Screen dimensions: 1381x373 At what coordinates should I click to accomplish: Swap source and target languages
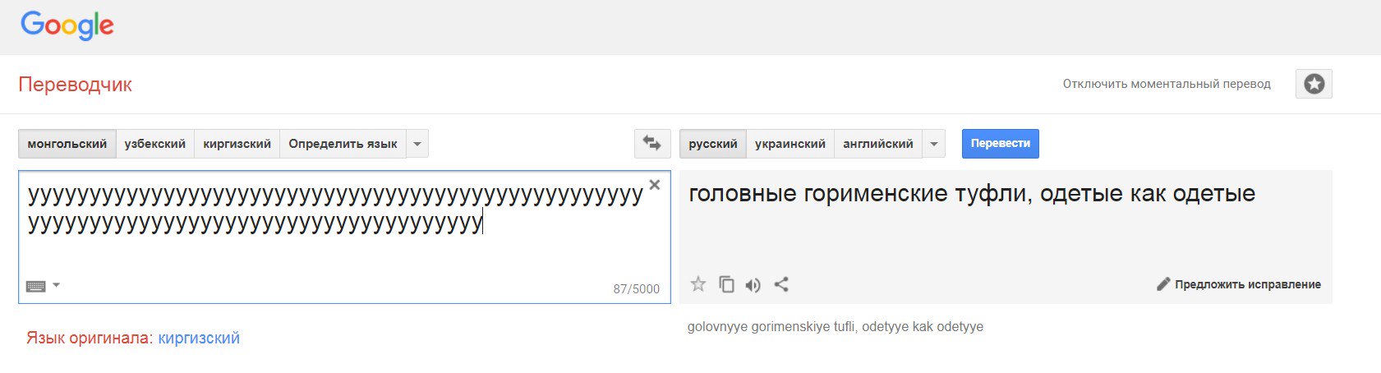(x=651, y=144)
